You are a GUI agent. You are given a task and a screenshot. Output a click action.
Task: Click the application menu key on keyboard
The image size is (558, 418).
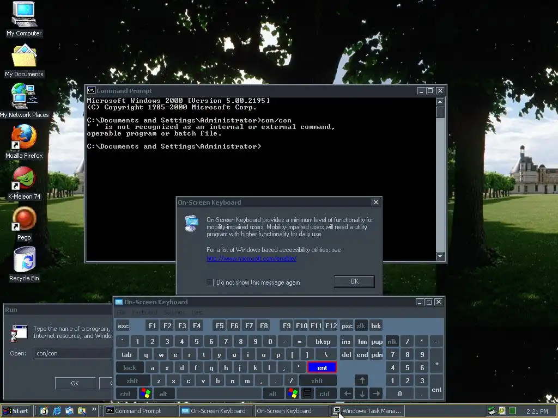click(307, 394)
